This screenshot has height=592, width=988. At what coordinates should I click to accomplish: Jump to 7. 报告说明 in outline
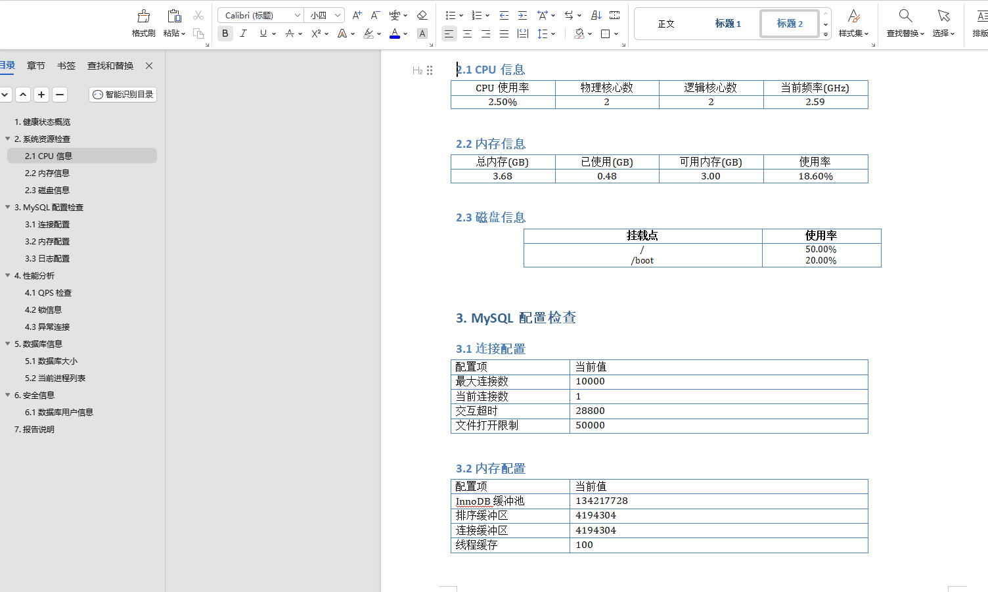tap(34, 430)
